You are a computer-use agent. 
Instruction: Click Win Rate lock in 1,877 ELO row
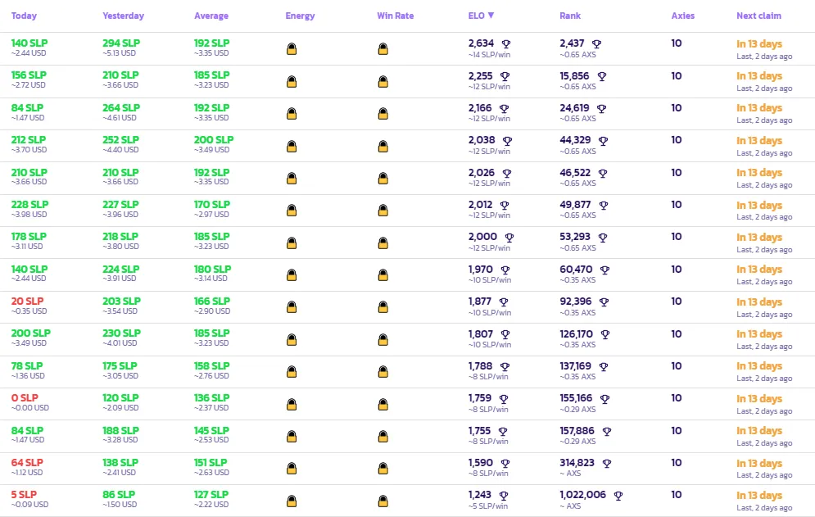click(x=383, y=307)
